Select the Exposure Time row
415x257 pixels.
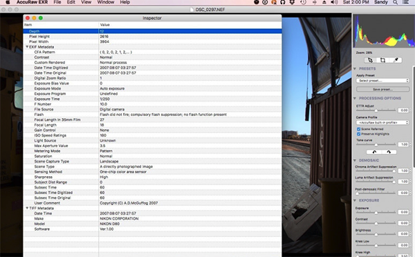point(152,99)
